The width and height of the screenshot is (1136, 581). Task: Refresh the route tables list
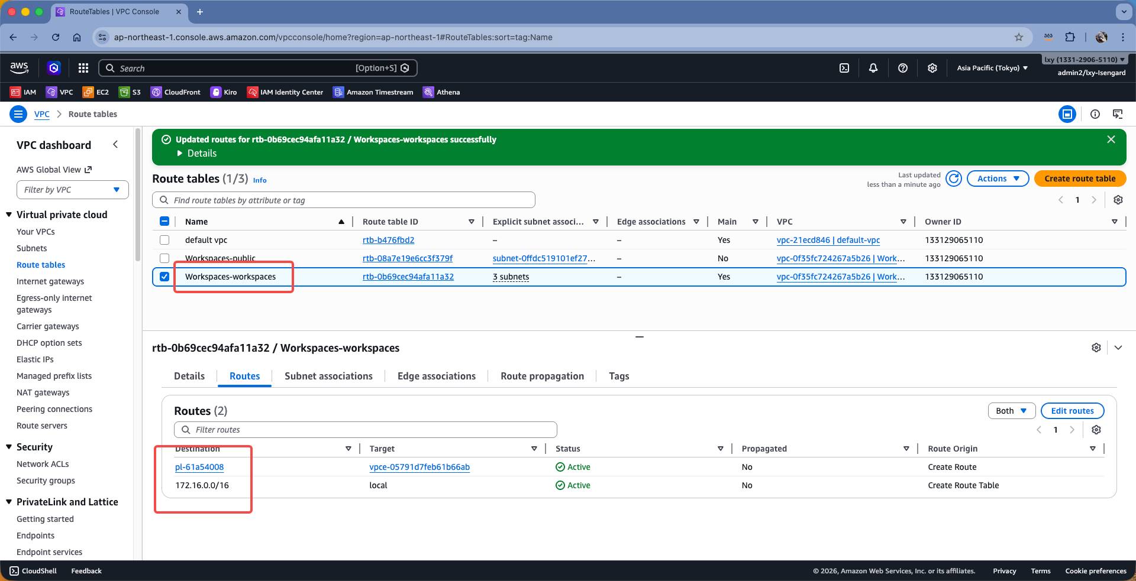(x=954, y=178)
